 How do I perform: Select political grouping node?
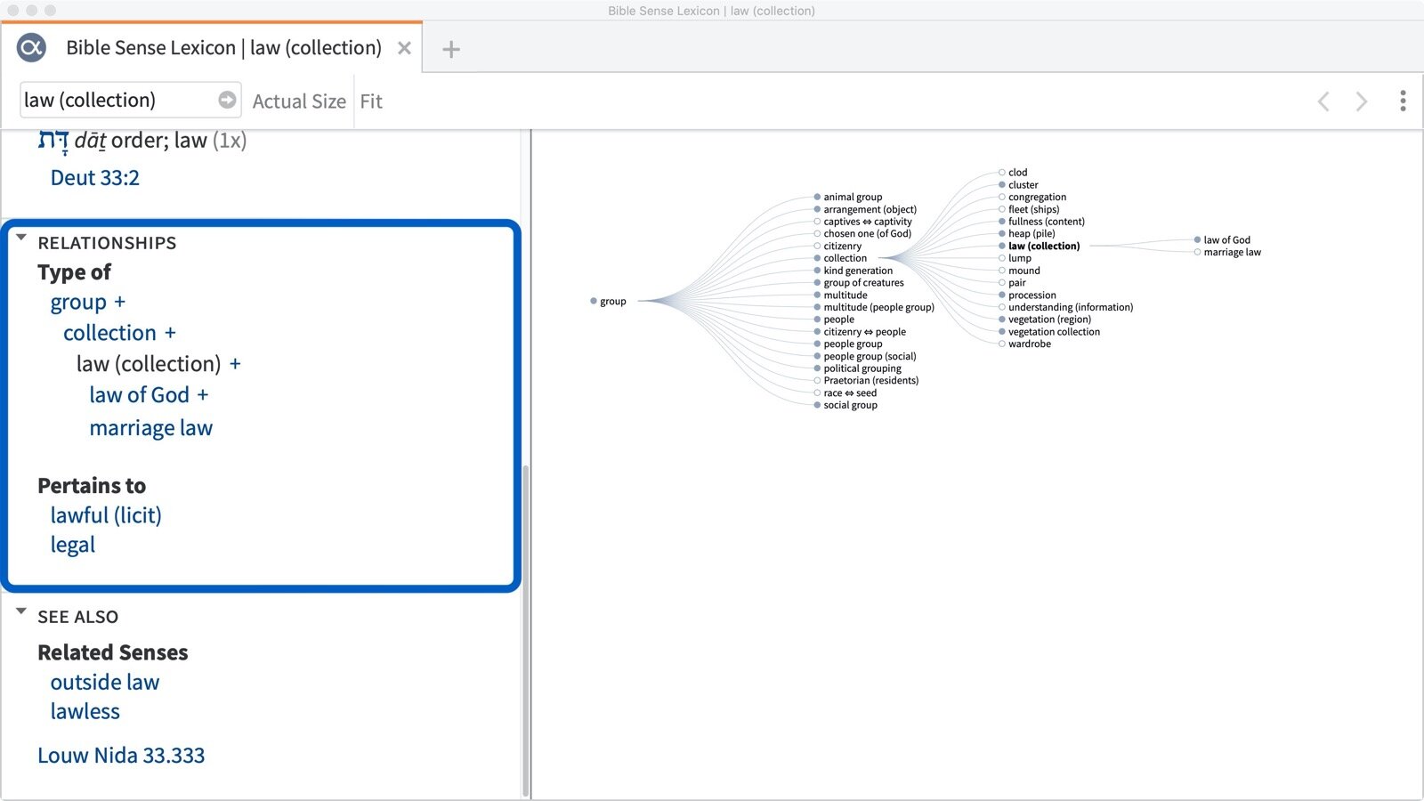pyautogui.click(x=857, y=368)
